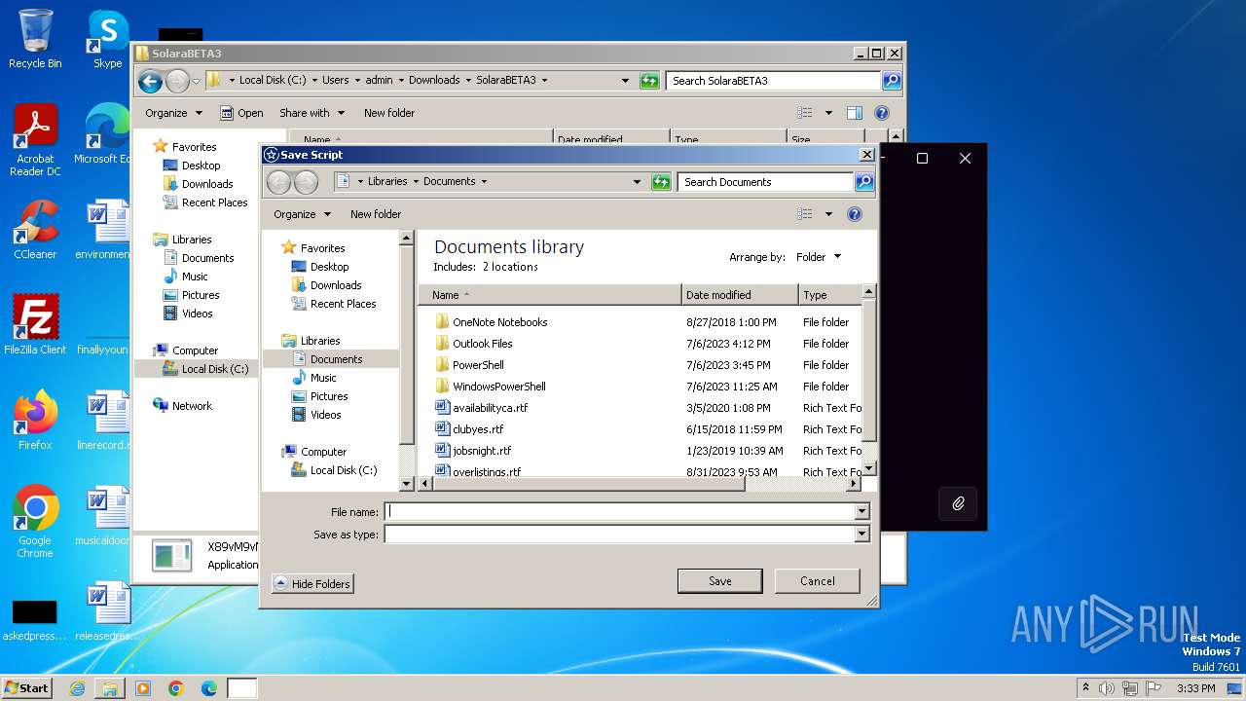Click Open button in SolaraBETA3 toolbar
This screenshot has height=701, width=1246.
pyautogui.click(x=241, y=113)
